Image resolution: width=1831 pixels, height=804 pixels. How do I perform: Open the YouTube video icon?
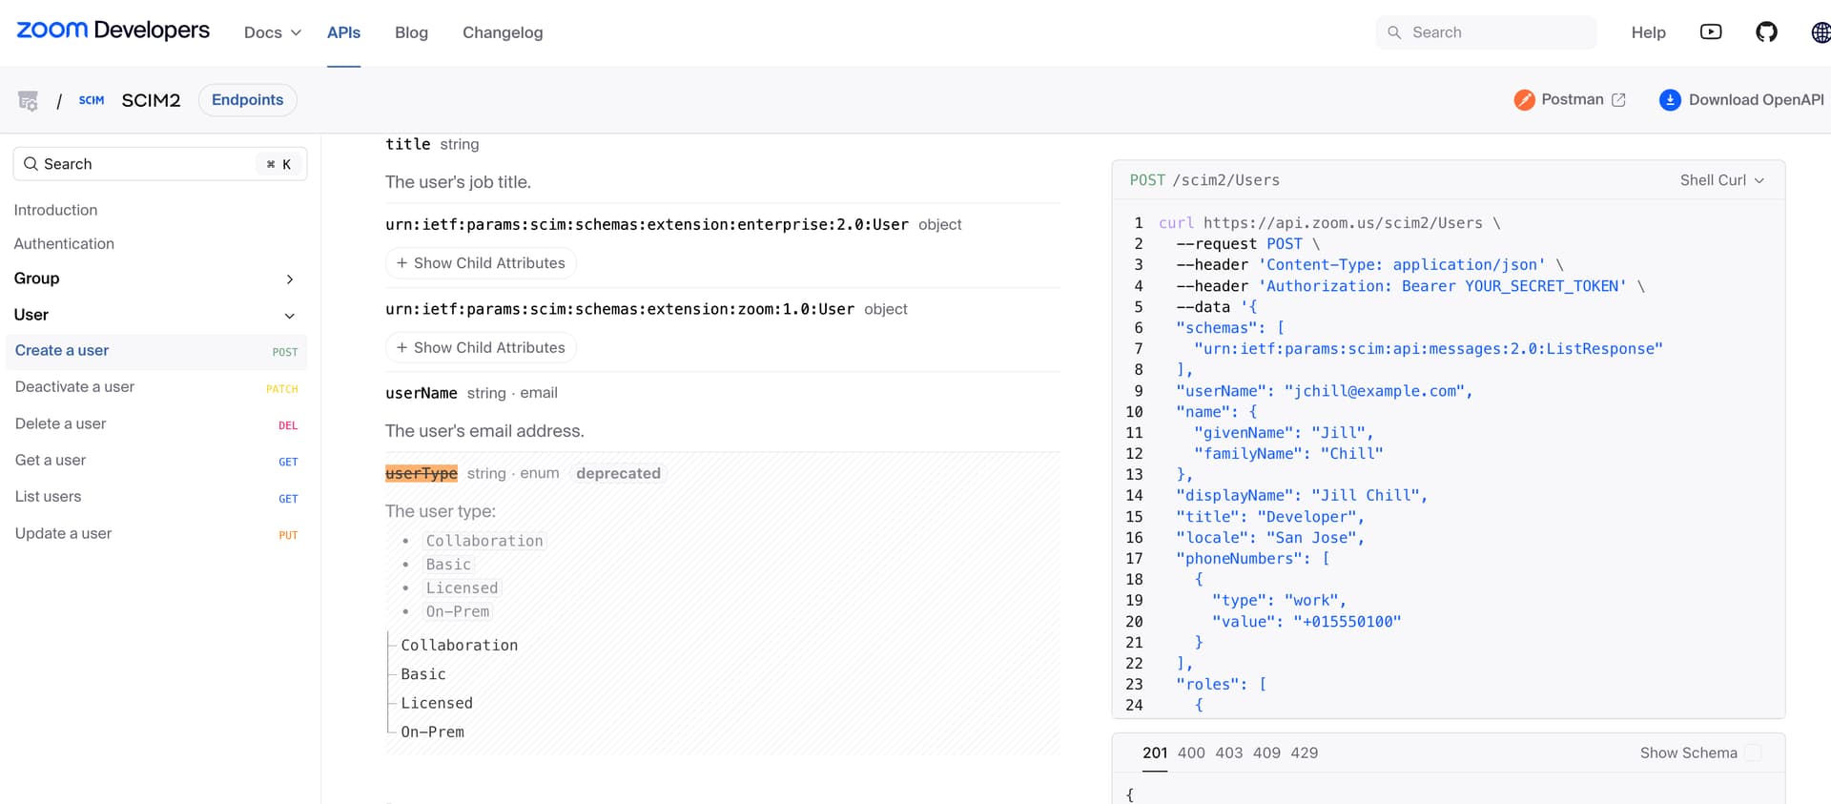tap(1711, 32)
